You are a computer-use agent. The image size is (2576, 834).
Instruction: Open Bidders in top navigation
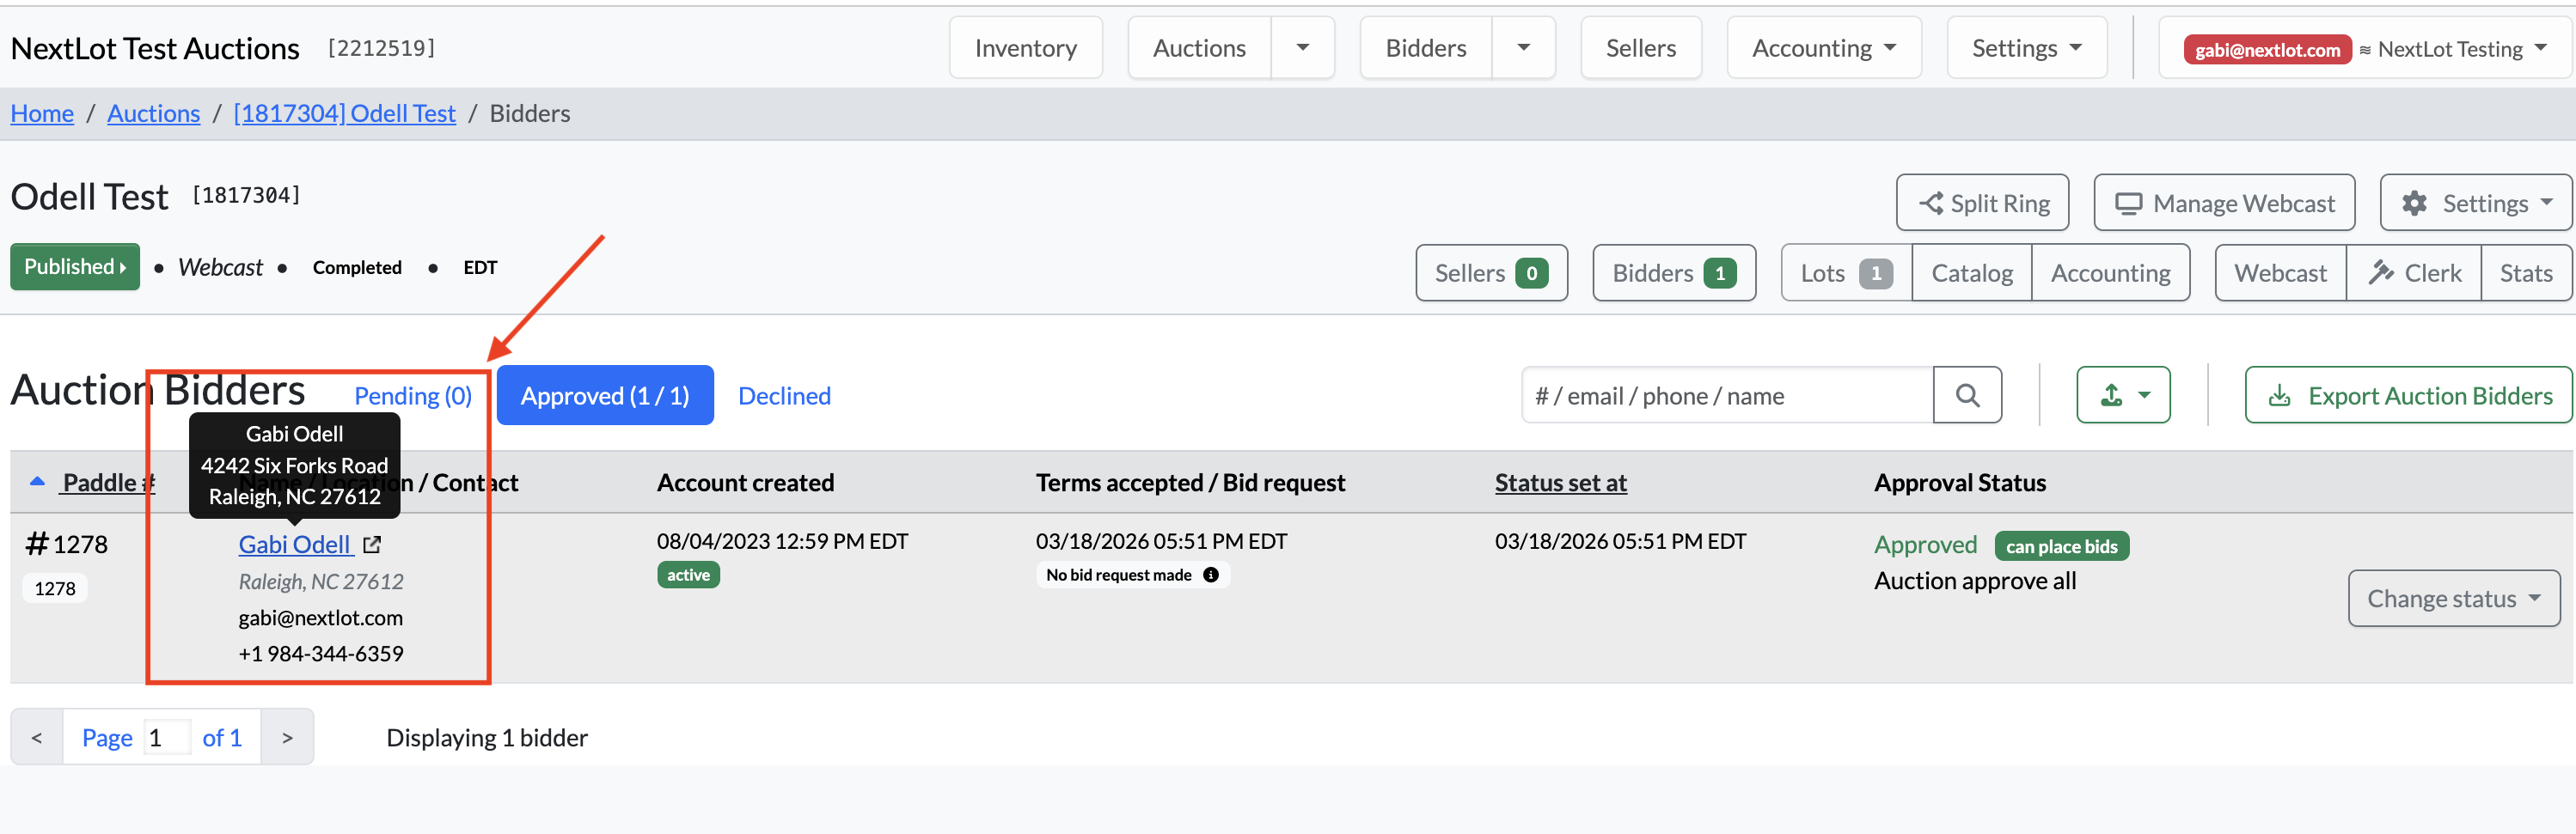click(1425, 48)
